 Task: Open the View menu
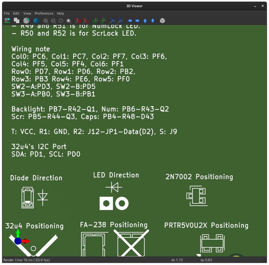coord(27,13)
